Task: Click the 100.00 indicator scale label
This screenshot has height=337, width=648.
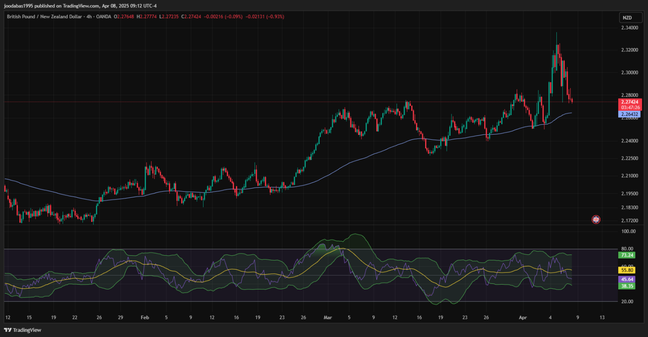Action: [x=628, y=231]
